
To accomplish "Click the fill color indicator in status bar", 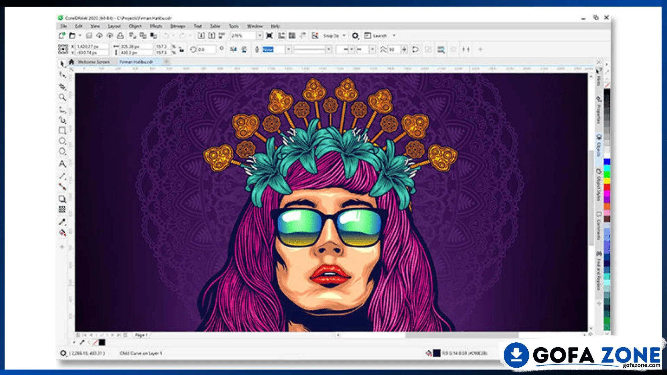I will [437, 353].
